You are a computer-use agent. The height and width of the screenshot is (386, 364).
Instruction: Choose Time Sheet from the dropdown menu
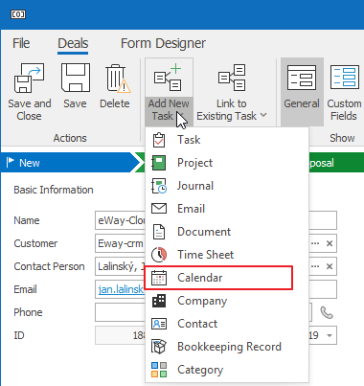227,255
